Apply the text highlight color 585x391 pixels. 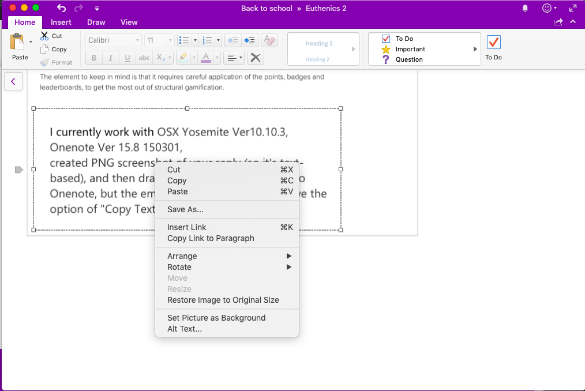(x=183, y=58)
